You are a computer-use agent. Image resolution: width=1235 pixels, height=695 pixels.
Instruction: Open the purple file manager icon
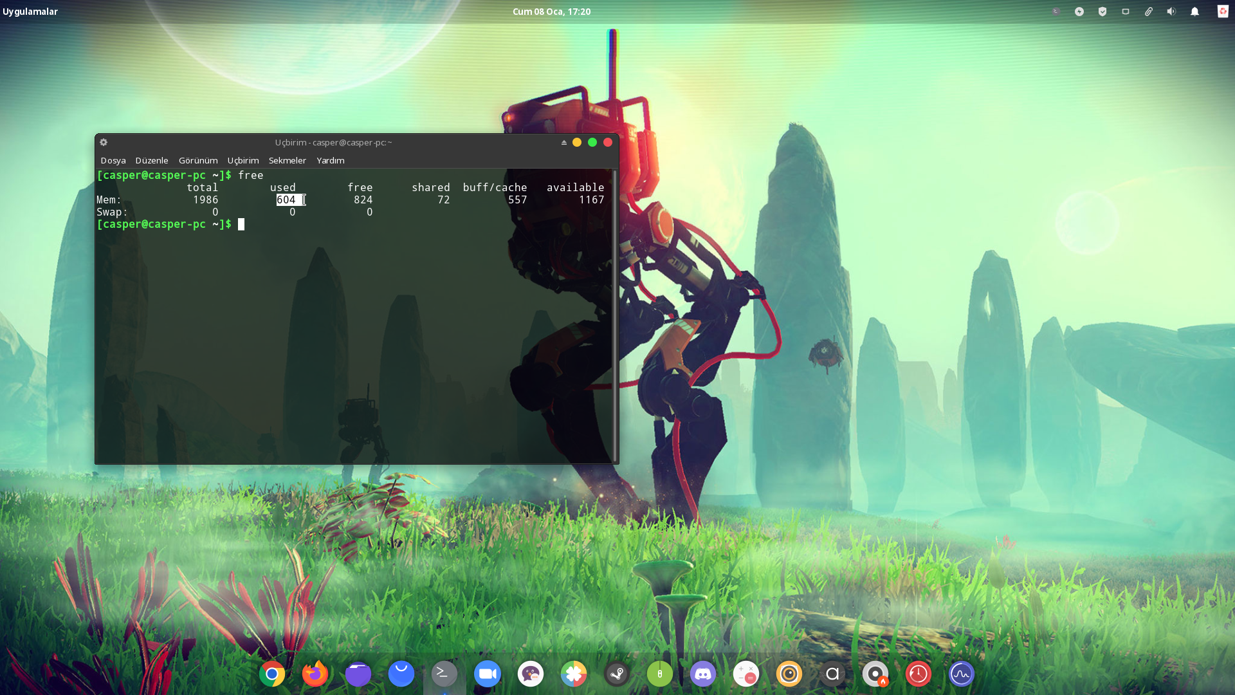[358, 674]
